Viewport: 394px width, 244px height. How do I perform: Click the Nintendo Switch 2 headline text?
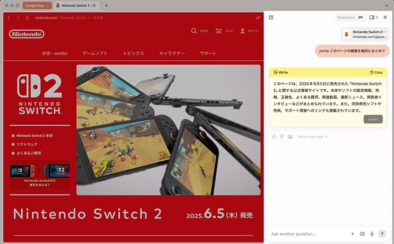point(87,214)
